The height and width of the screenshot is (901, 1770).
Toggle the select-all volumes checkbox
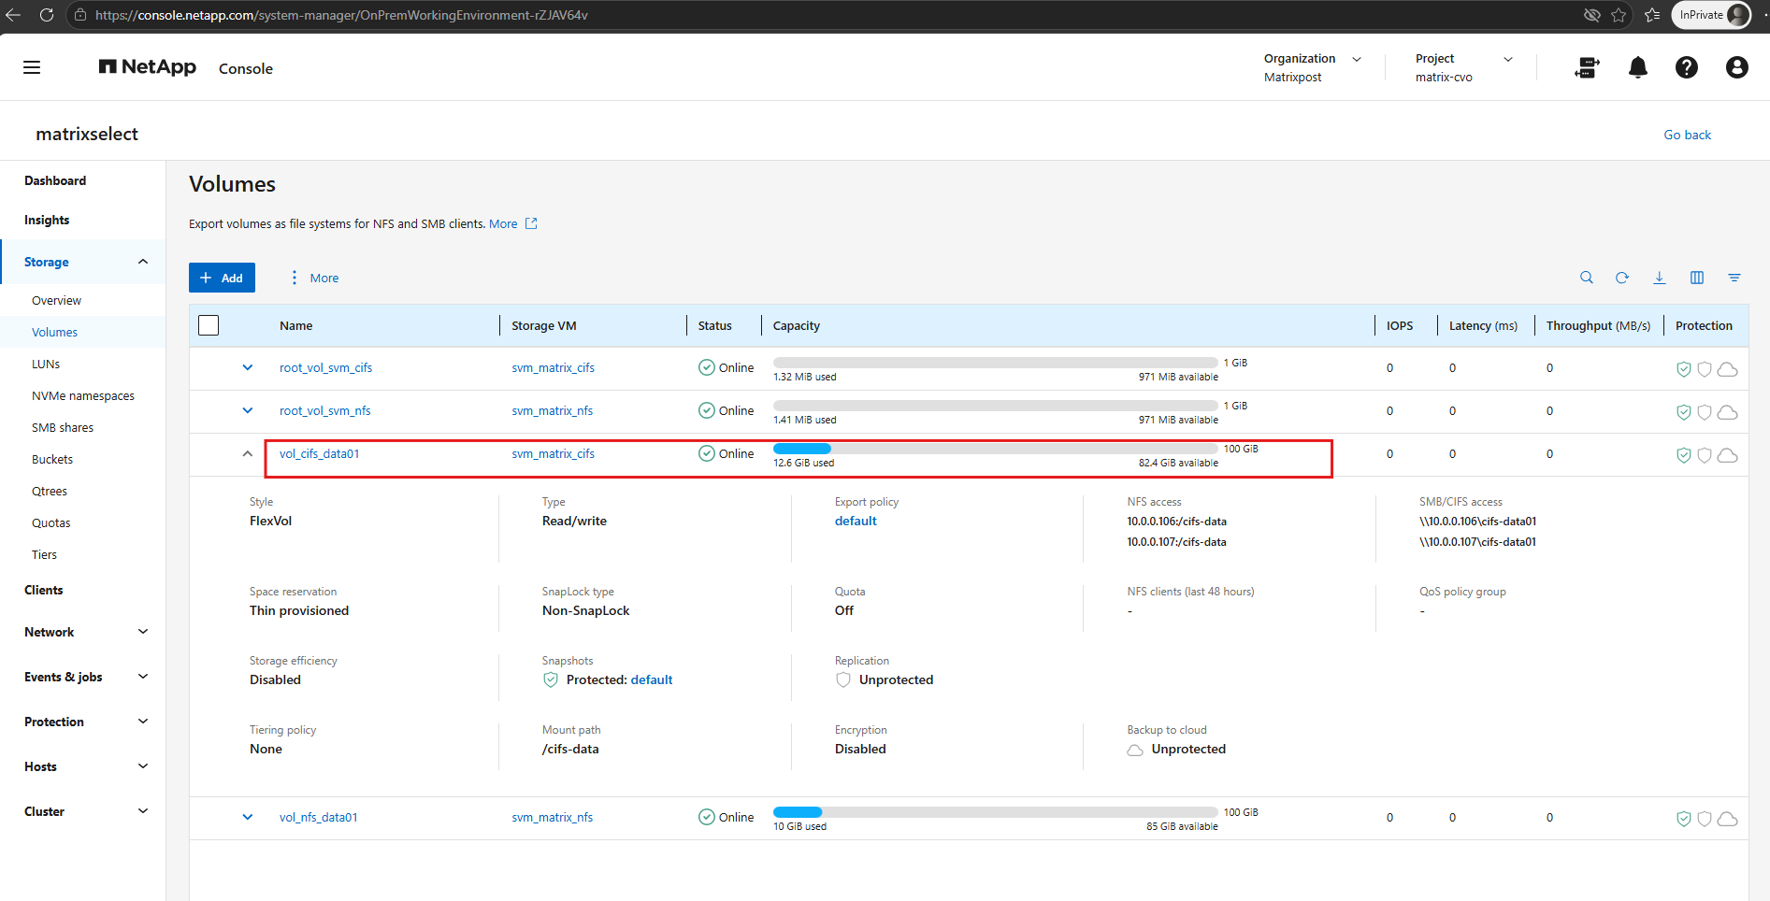[x=209, y=325]
